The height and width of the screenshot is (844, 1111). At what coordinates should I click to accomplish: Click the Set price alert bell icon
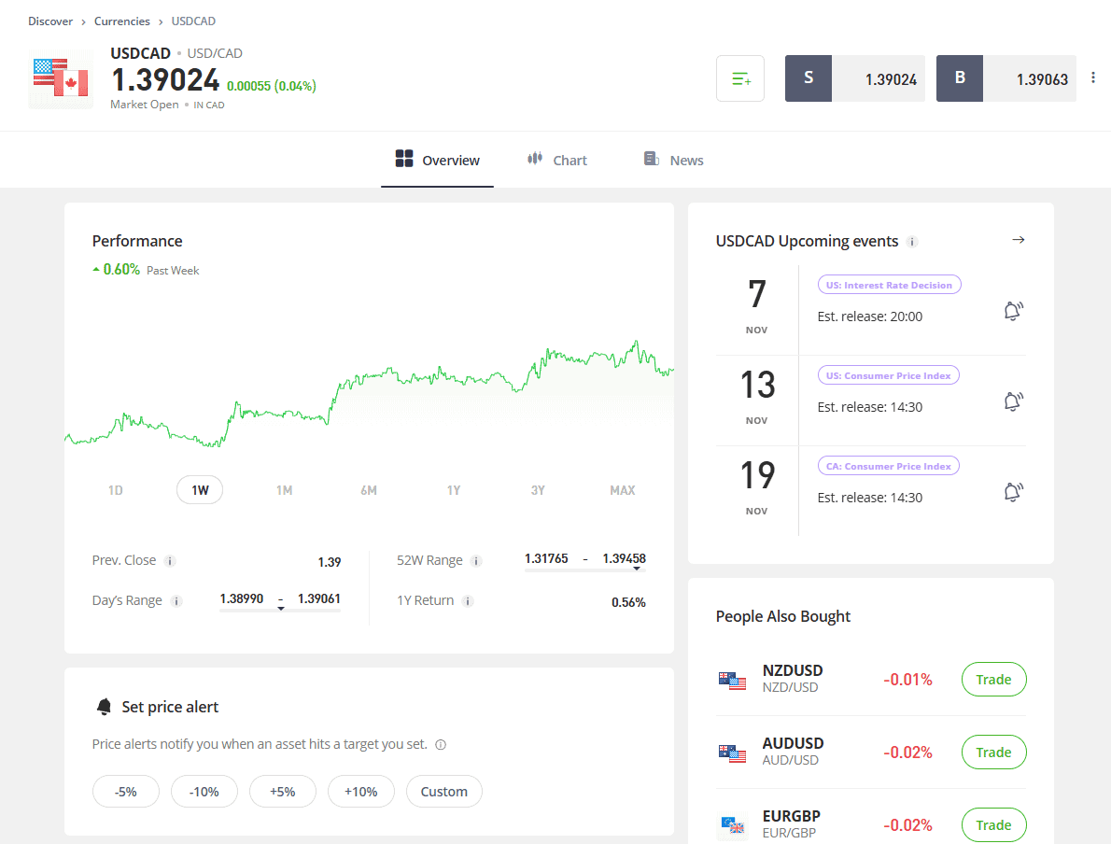[105, 707]
